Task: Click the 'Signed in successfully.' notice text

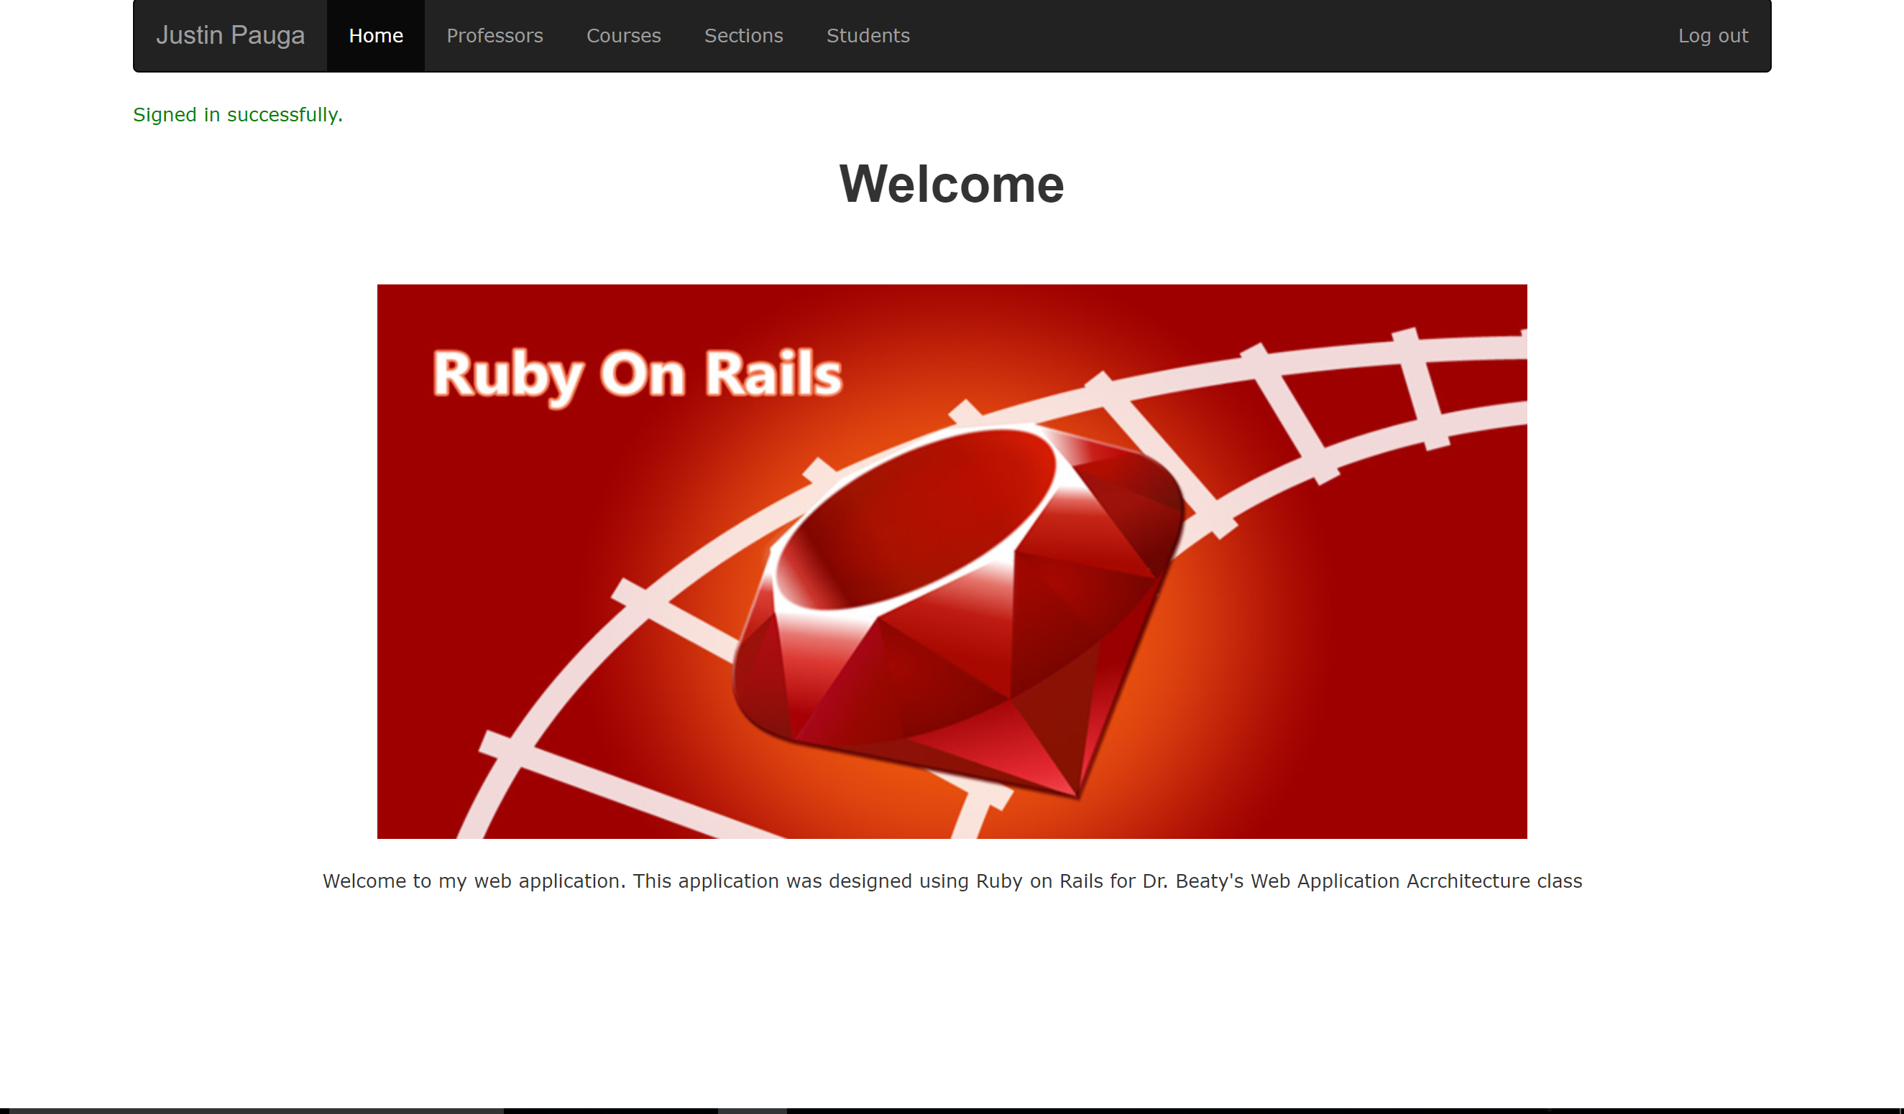Action: coord(238,115)
